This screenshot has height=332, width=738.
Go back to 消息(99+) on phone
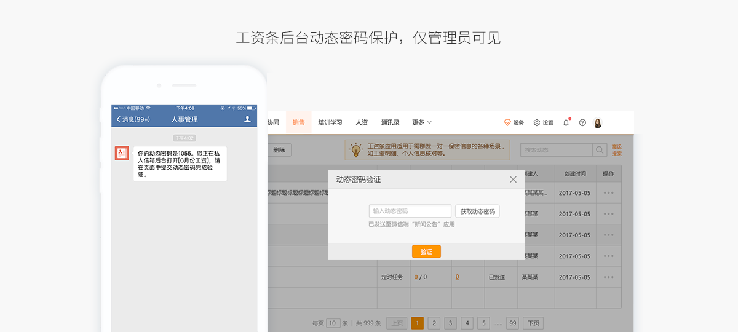[132, 119]
